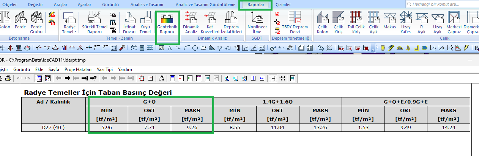Open the Nonlineer İtme report

click(x=257, y=23)
